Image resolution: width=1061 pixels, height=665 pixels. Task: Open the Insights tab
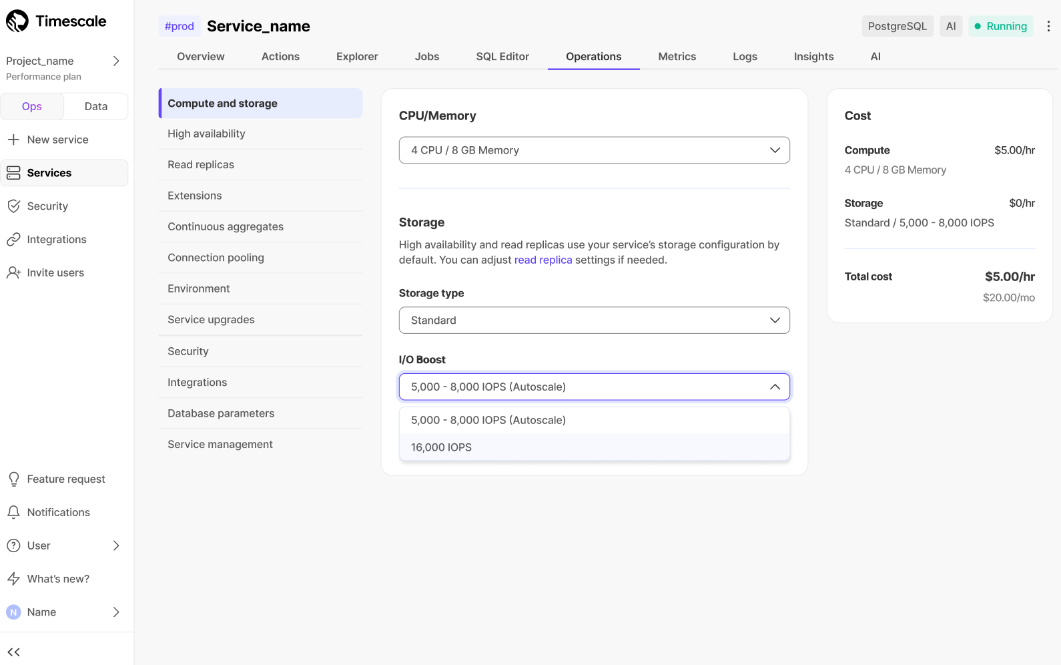(x=813, y=57)
